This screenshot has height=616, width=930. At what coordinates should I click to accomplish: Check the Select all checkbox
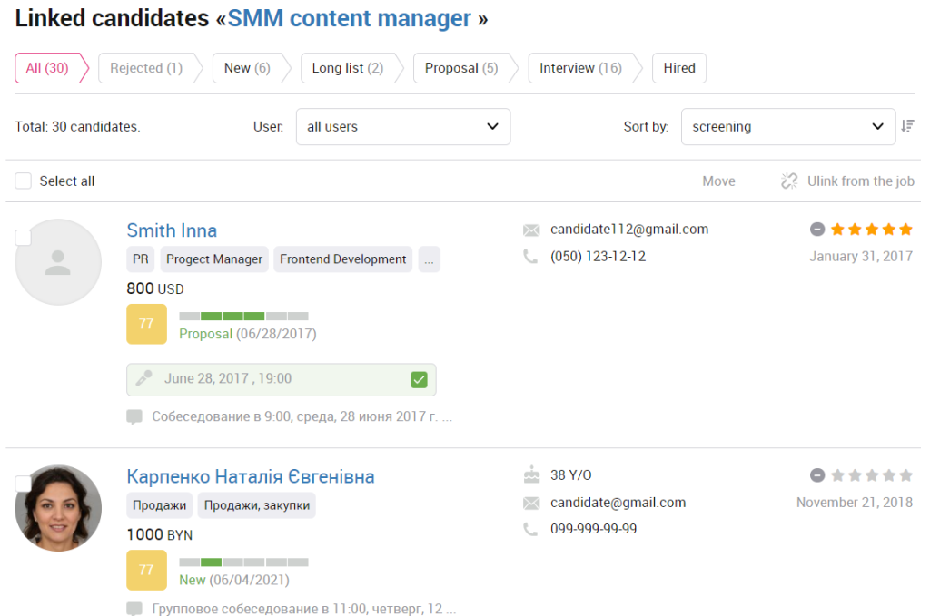tap(23, 181)
